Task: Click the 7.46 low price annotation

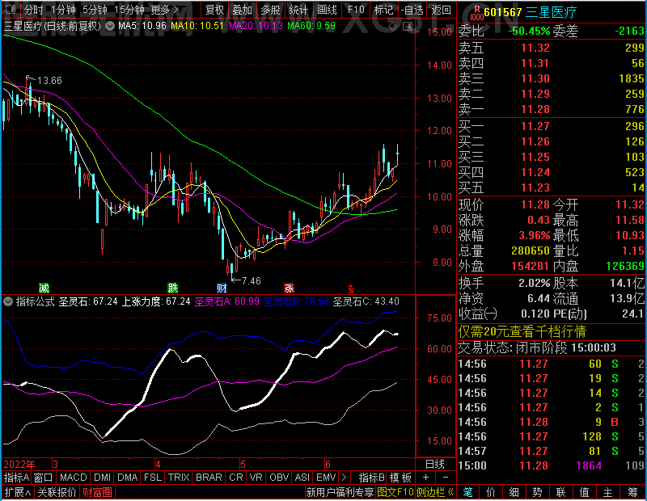Action: 251,281
